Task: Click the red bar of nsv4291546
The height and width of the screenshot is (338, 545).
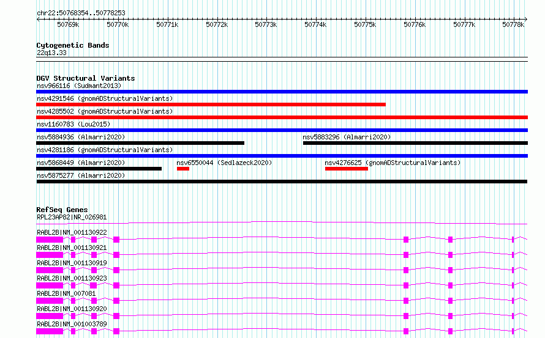Action: (211, 105)
